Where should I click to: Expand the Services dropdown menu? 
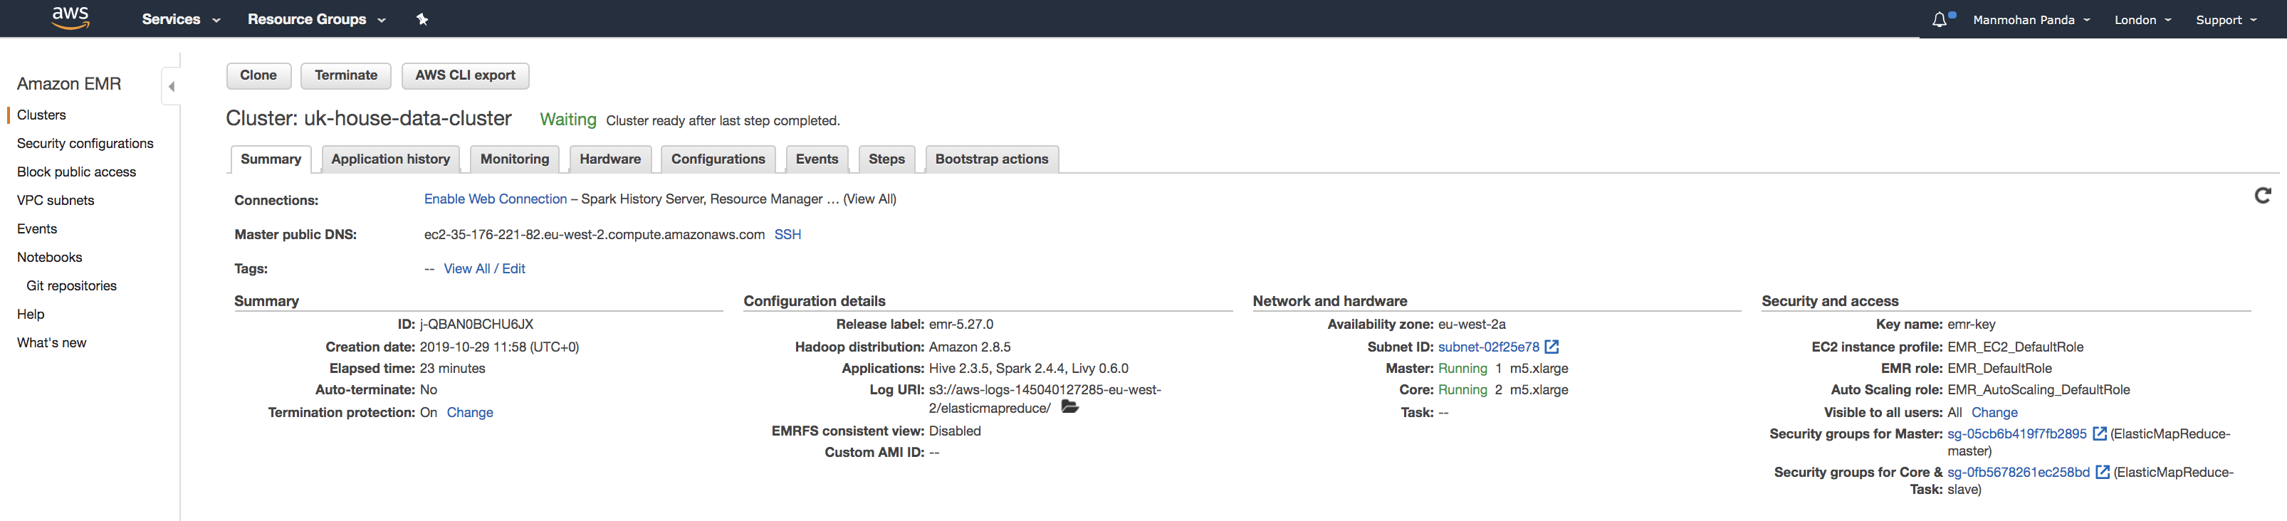coord(181,19)
